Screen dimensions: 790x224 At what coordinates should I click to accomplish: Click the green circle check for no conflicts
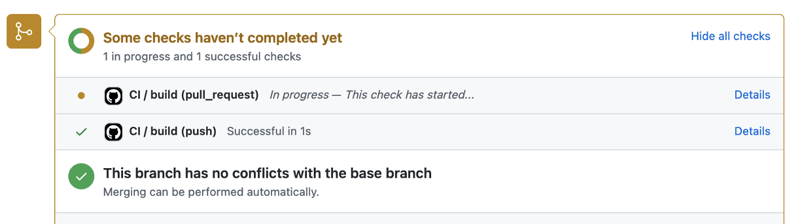(x=81, y=177)
